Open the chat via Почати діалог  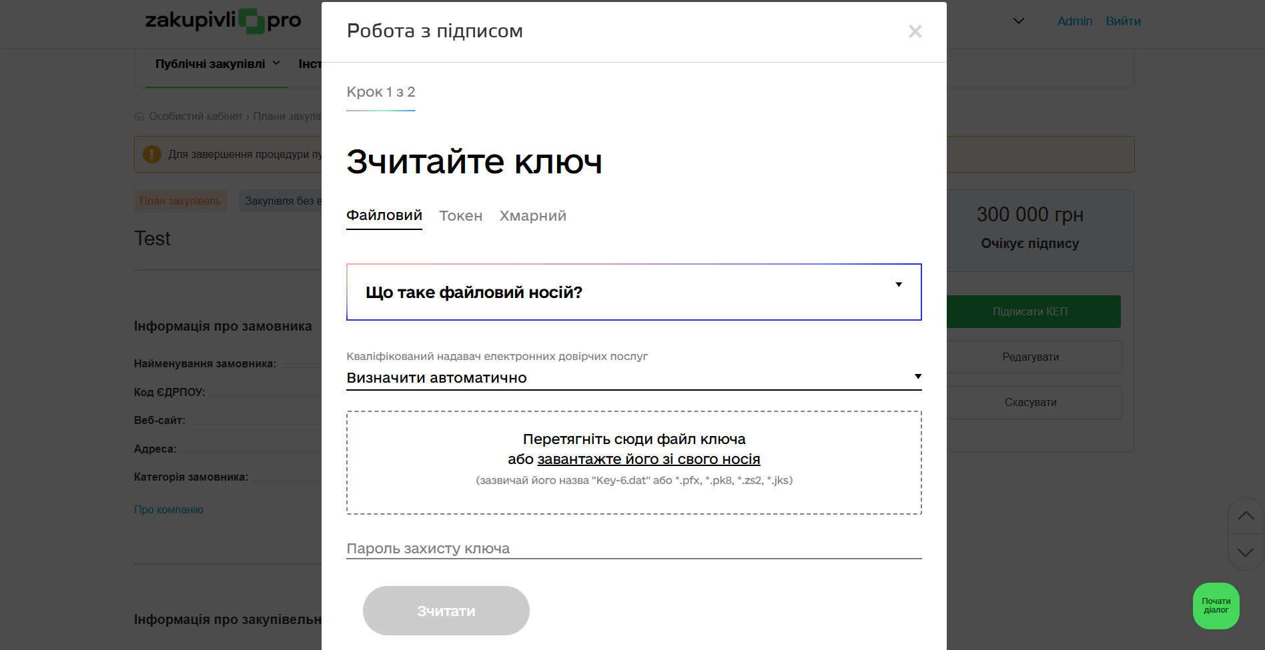pos(1216,606)
